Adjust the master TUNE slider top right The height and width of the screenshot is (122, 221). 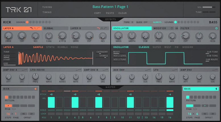tap(209, 12)
